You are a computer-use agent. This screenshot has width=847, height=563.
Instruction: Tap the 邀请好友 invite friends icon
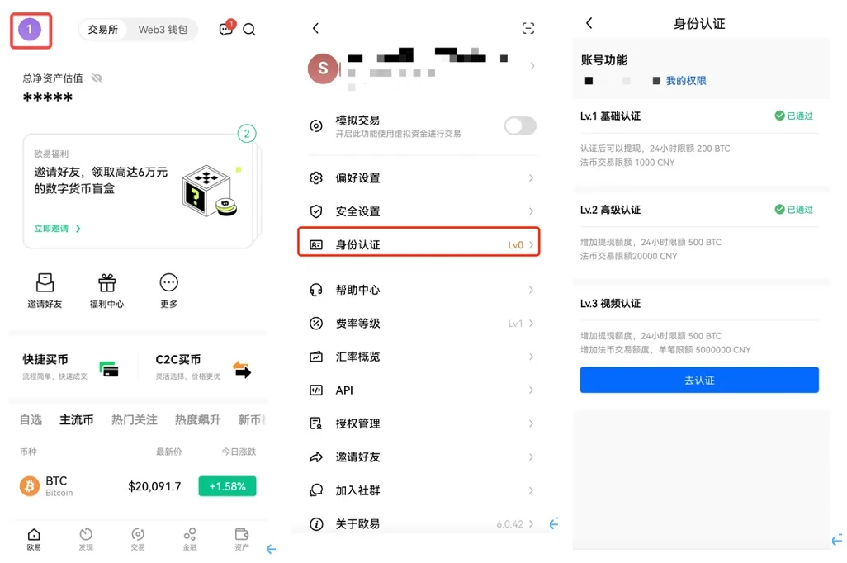tap(44, 284)
